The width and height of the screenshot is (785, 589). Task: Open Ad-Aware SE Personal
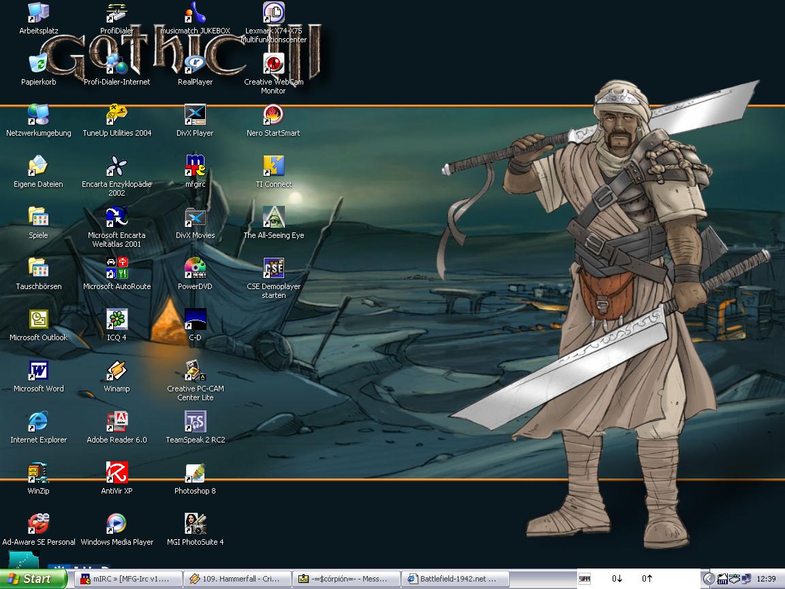coord(38,530)
